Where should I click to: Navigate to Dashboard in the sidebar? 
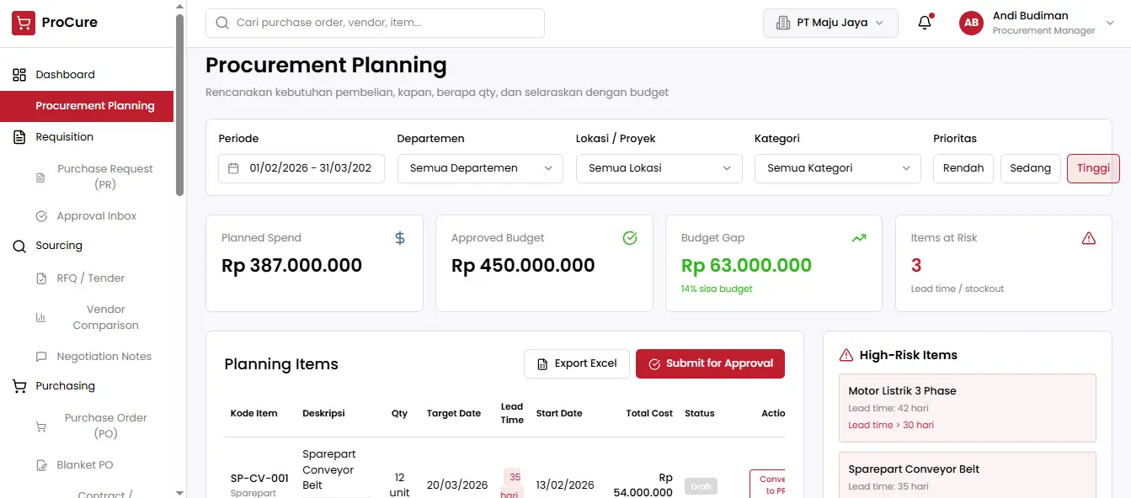click(x=63, y=74)
